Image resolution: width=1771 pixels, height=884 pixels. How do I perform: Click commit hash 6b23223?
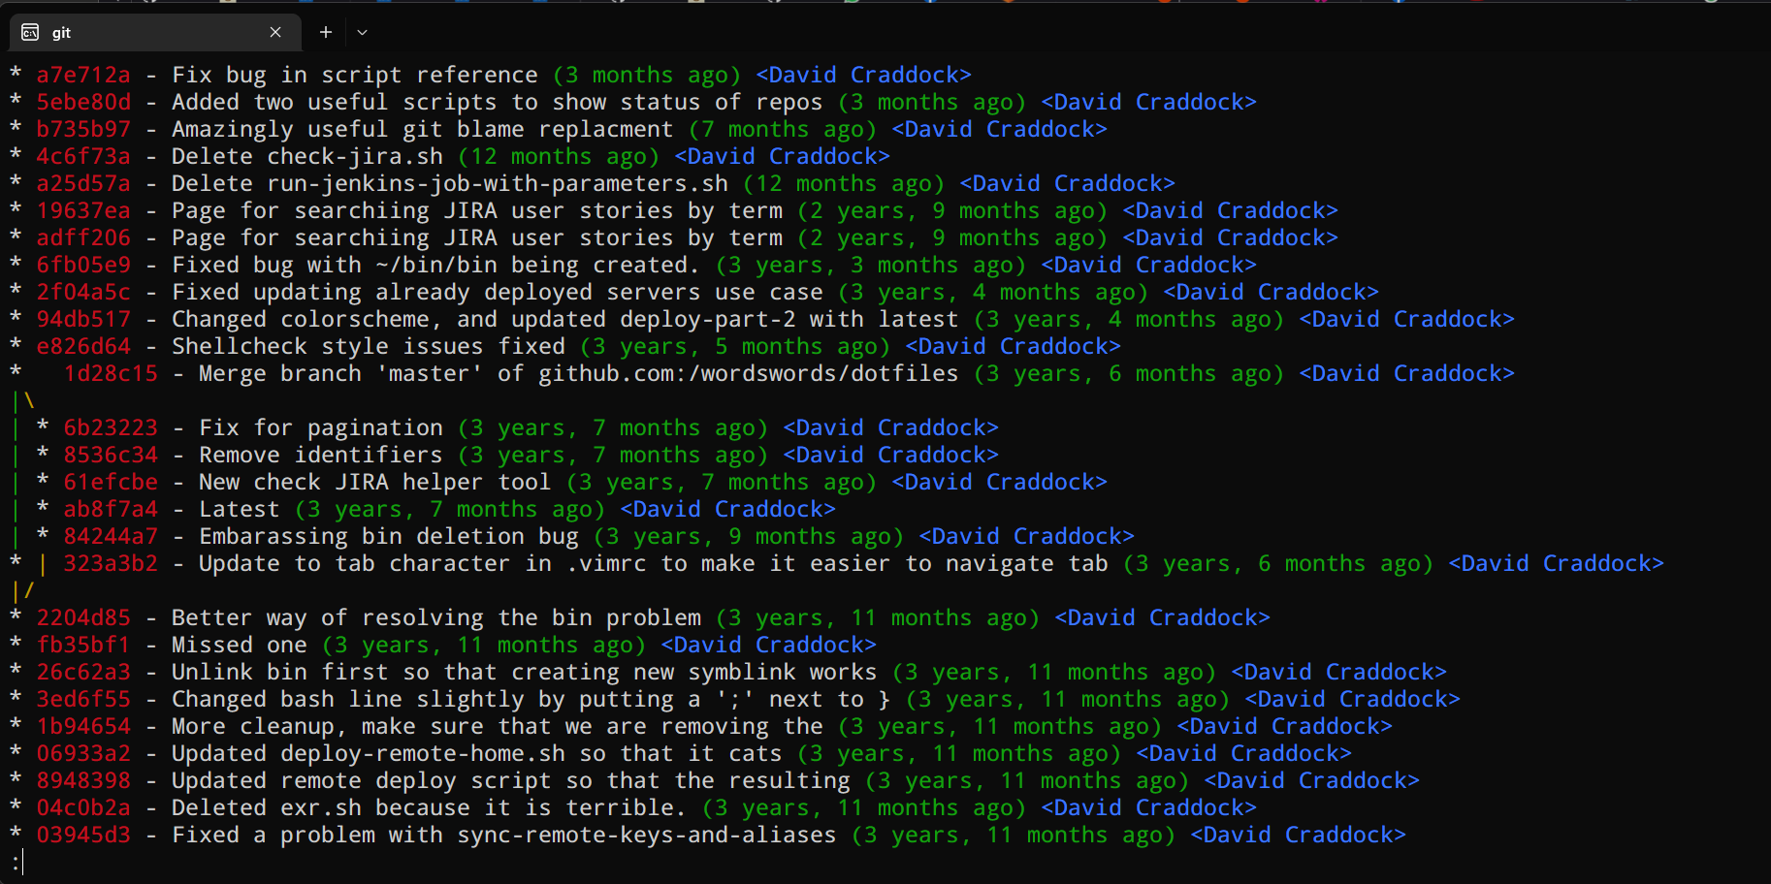coord(111,427)
